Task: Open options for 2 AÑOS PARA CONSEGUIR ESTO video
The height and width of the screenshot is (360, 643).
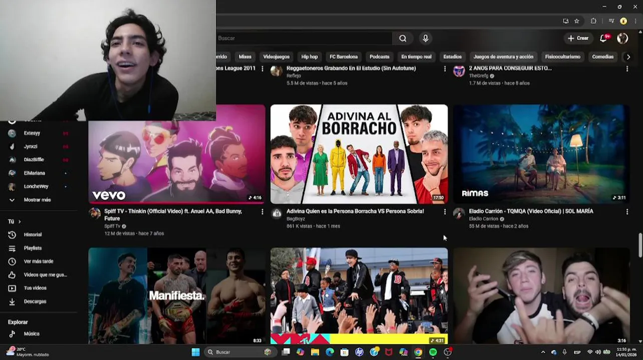Action: [x=627, y=69]
